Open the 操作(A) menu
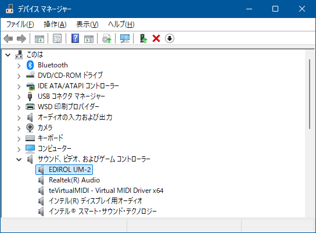The image size is (316, 233). (55, 24)
